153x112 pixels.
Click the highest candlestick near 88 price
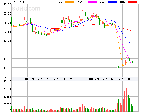pos(83,15)
